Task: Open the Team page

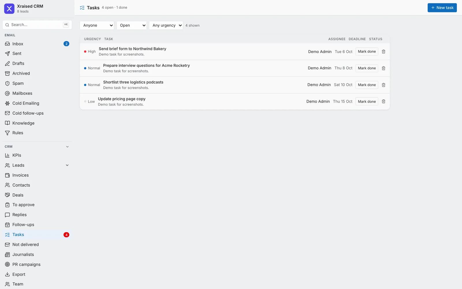Action: click(37, 284)
